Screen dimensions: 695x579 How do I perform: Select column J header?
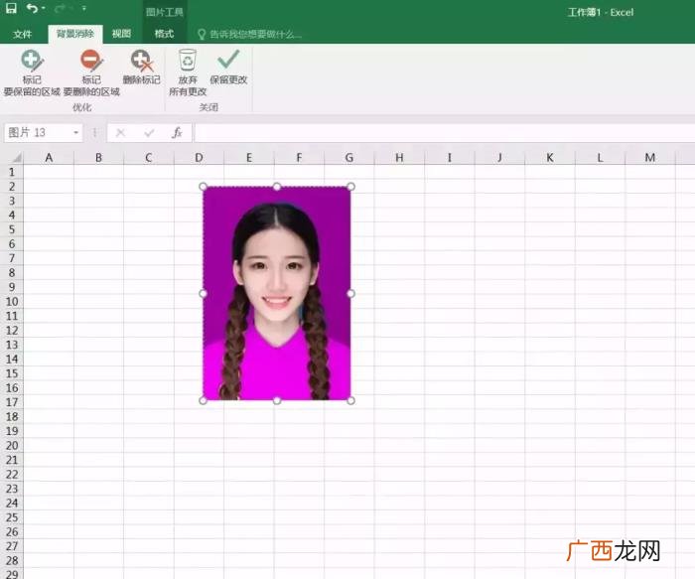coord(499,158)
